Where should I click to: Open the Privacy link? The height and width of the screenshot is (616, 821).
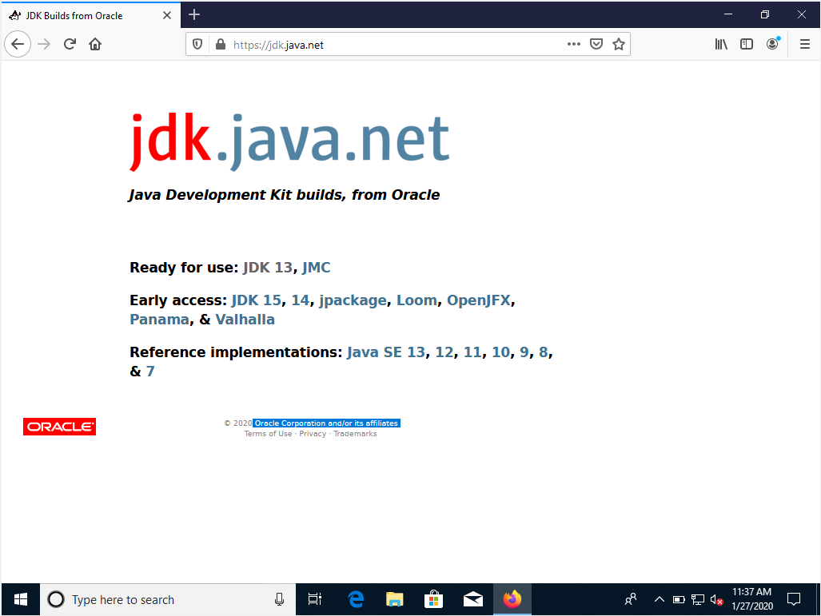313,433
